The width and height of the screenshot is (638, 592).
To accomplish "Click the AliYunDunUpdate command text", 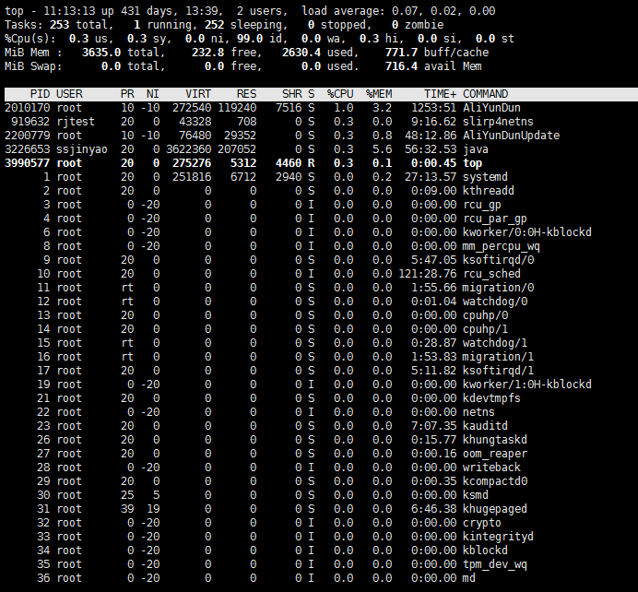I will [511, 136].
